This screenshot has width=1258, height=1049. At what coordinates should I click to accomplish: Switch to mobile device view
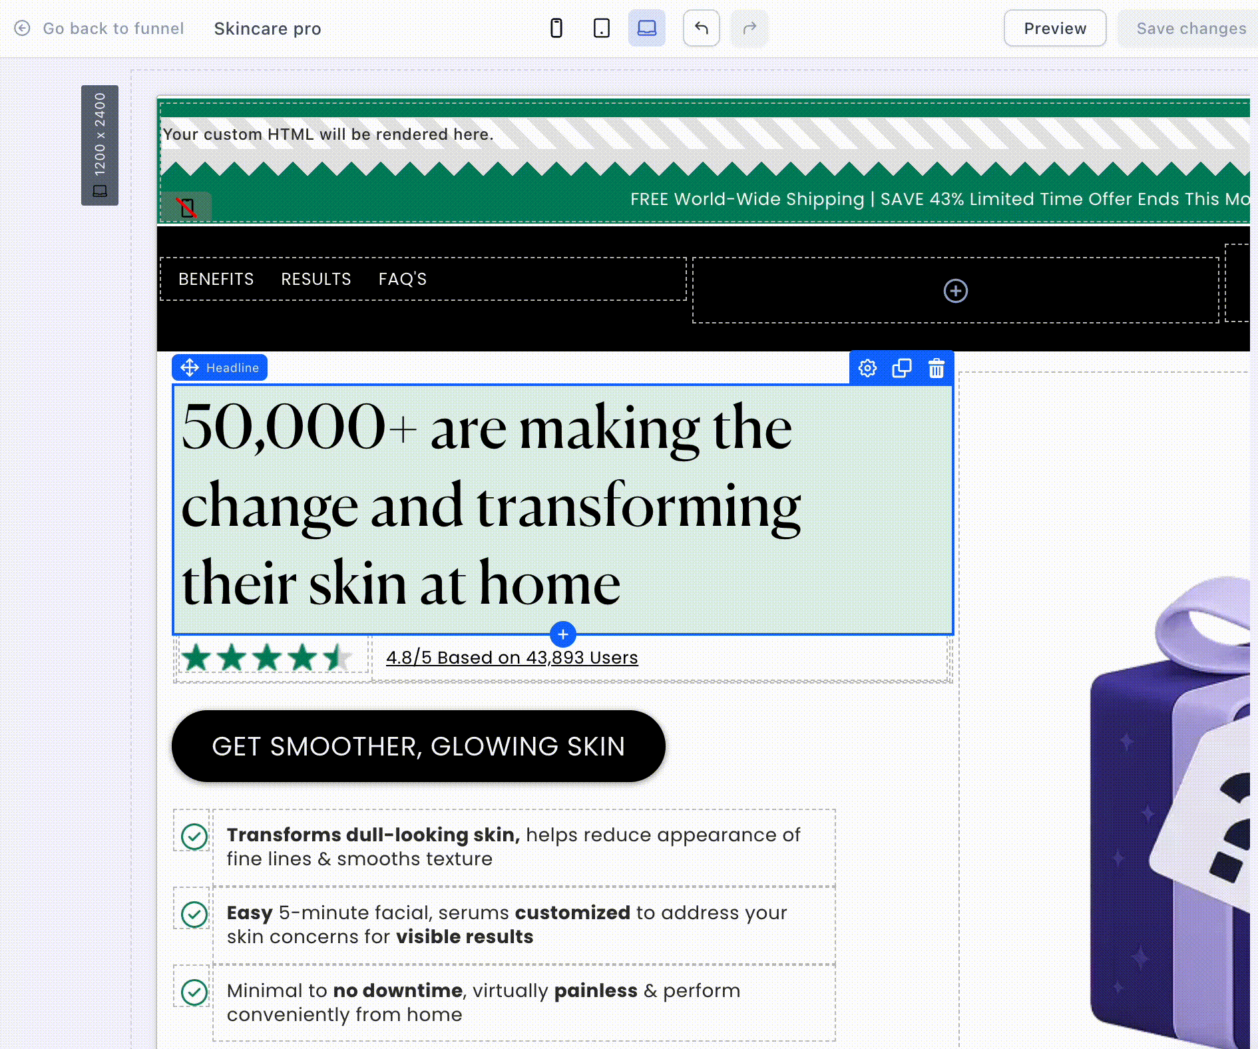pos(556,29)
